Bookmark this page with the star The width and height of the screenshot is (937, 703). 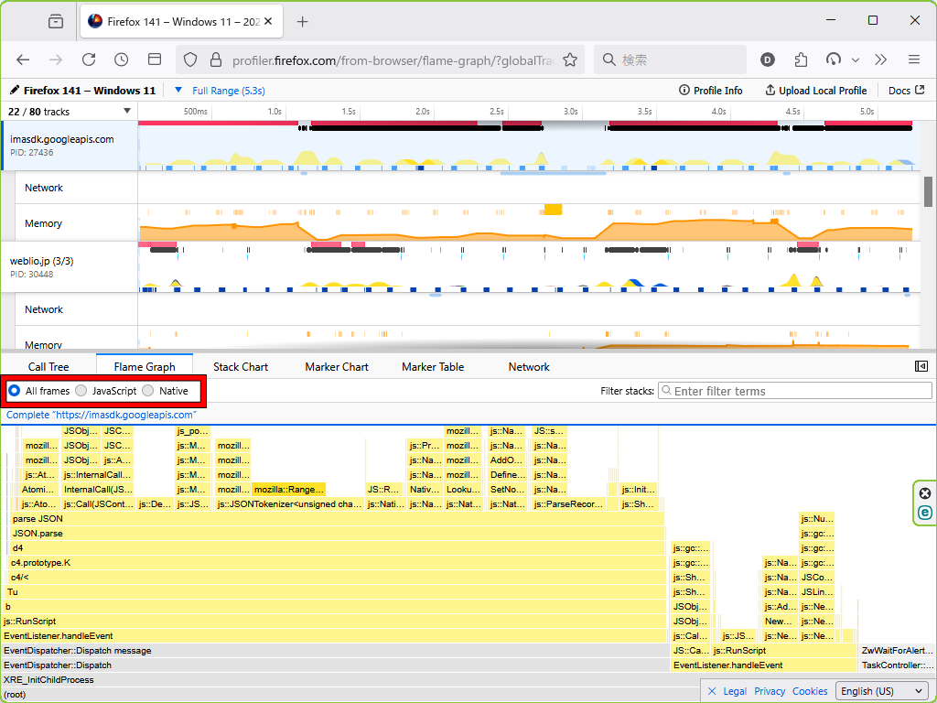click(570, 59)
